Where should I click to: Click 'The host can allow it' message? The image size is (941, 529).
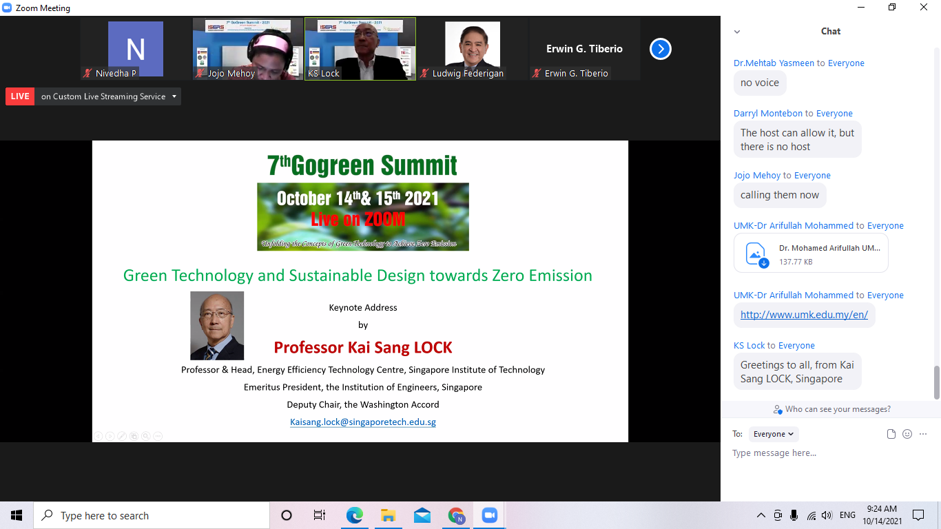click(x=798, y=140)
